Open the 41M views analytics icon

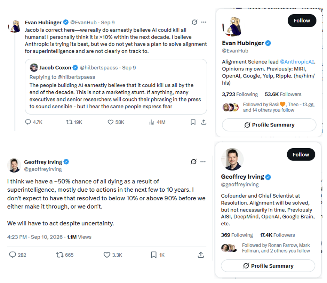tap(152, 122)
